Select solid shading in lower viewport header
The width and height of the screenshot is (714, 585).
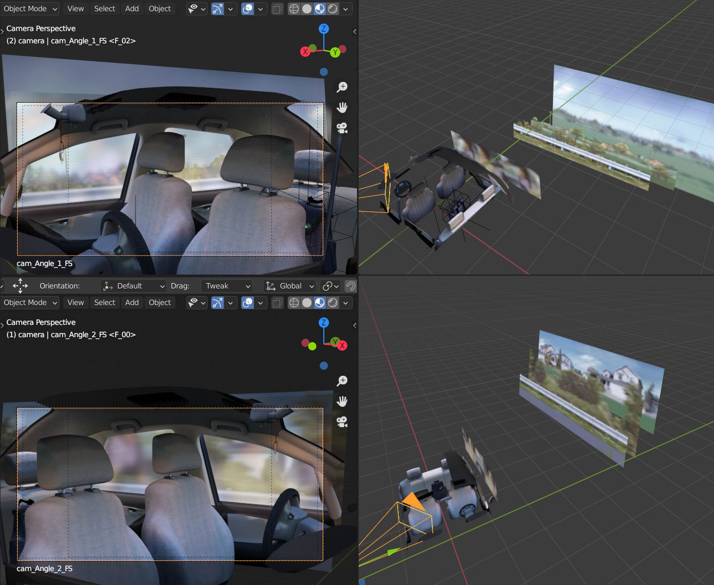[x=307, y=302]
